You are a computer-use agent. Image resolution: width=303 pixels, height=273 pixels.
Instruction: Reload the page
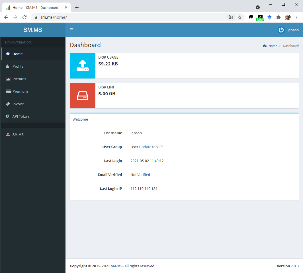tap(24, 17)
